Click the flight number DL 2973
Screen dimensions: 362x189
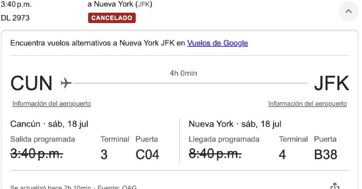point(15,18)
